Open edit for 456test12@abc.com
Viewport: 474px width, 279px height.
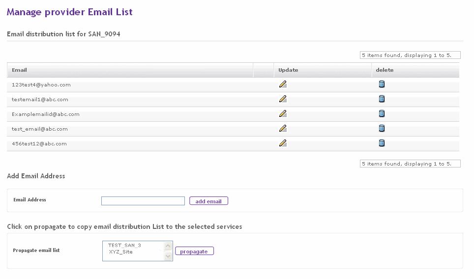(283, 143)
